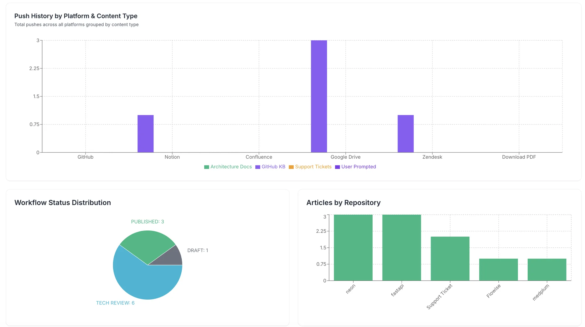The width and height of the screenshot is (585, 327).
Task: Click the medplum repository bar
Action: pyautogui.click(x=547, y=270)
